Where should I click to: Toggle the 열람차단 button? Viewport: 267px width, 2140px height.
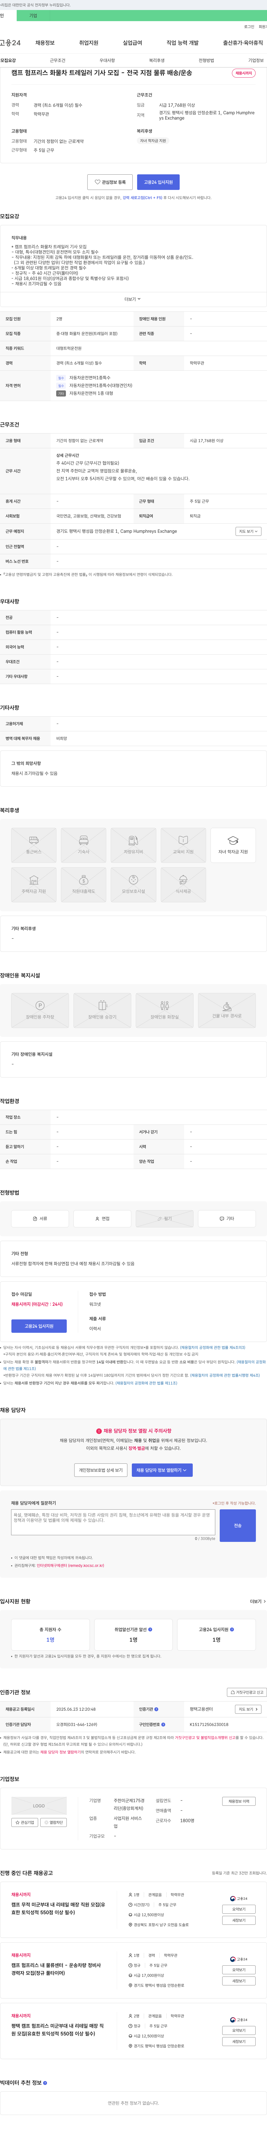pyautogui.click(x=53, y=1823)
